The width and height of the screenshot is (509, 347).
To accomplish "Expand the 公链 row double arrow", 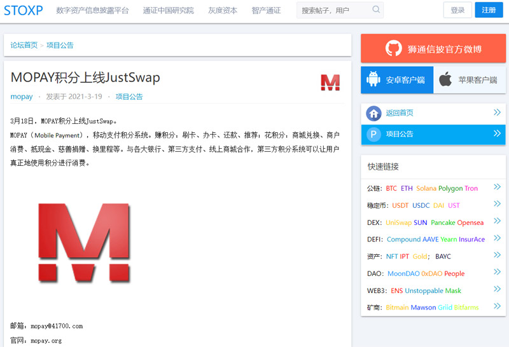I will 497,187.
